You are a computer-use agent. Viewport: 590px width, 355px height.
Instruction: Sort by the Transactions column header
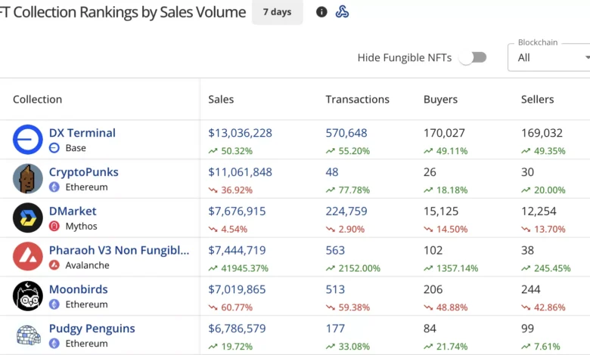click(x=357, y=100)
